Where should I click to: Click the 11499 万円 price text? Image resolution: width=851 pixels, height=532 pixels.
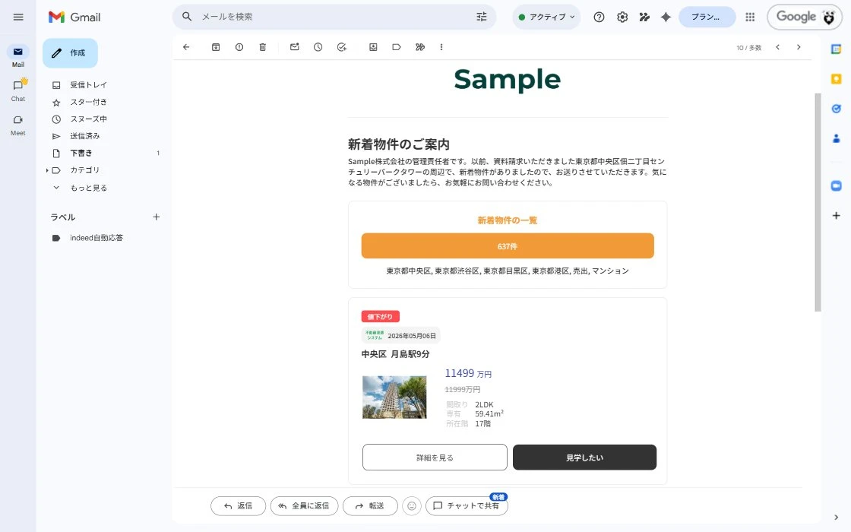468,373
